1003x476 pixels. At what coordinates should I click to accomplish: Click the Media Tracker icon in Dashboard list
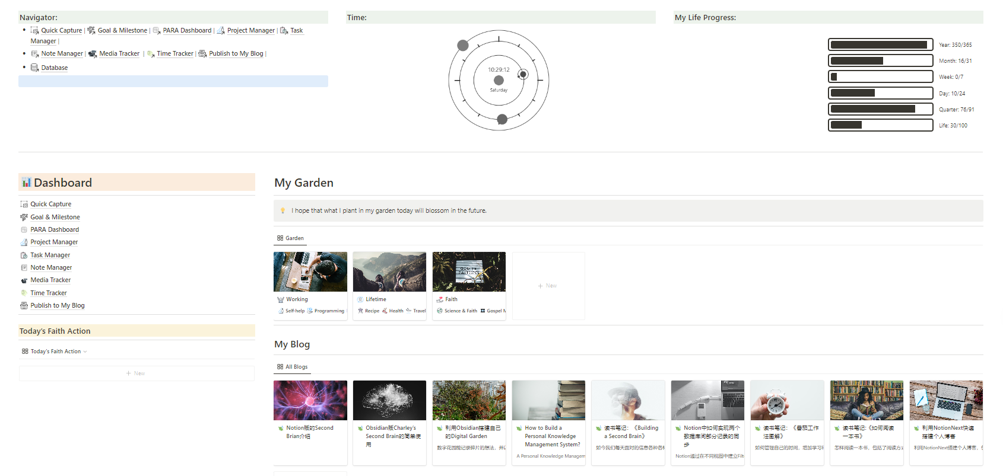24,280
